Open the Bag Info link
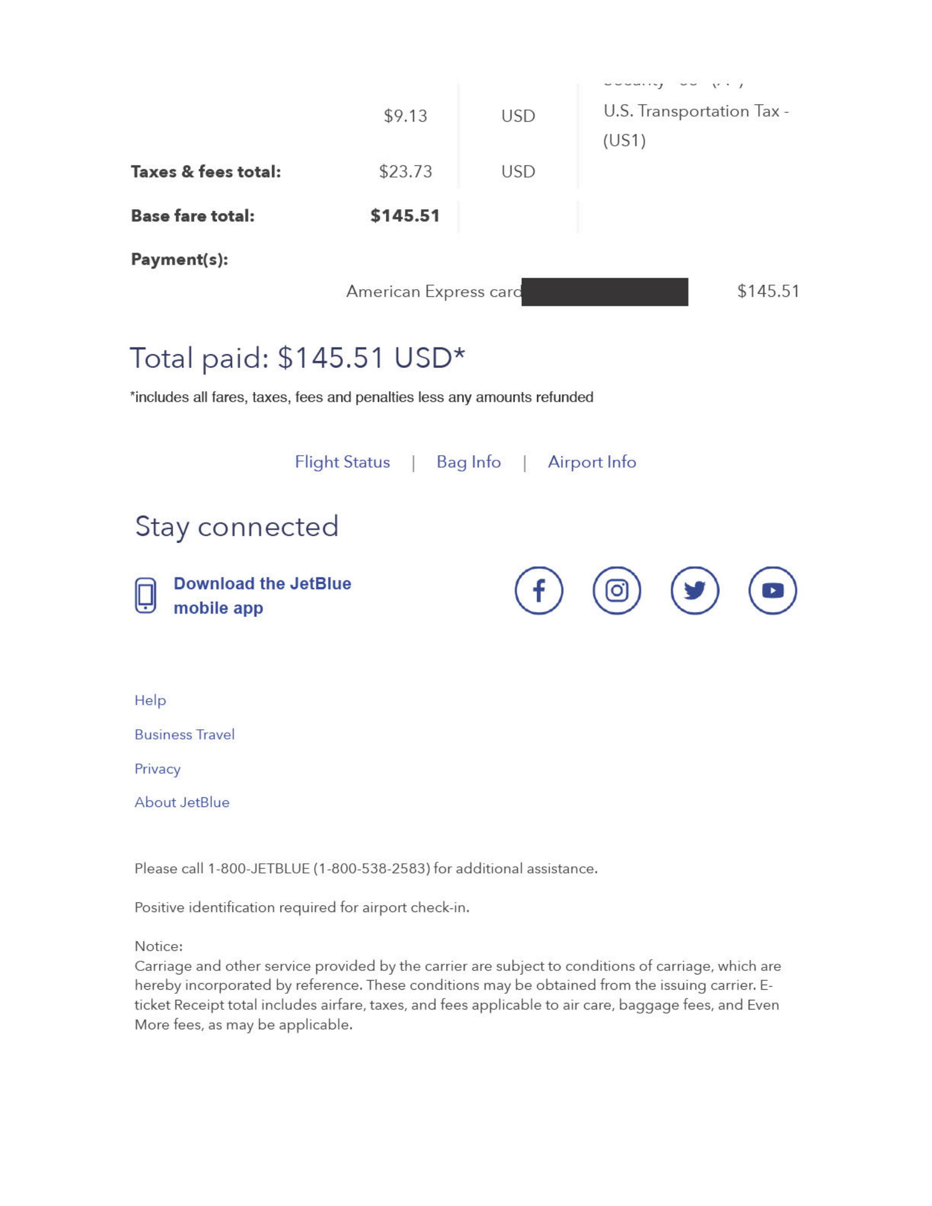Screen dimensions: 932x1206 pos(469,461)
